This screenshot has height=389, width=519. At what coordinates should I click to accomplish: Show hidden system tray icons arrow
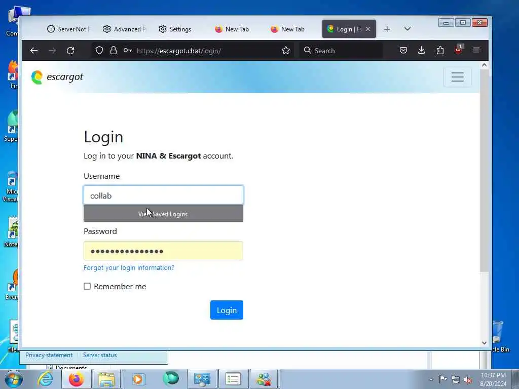coord(431,379)
